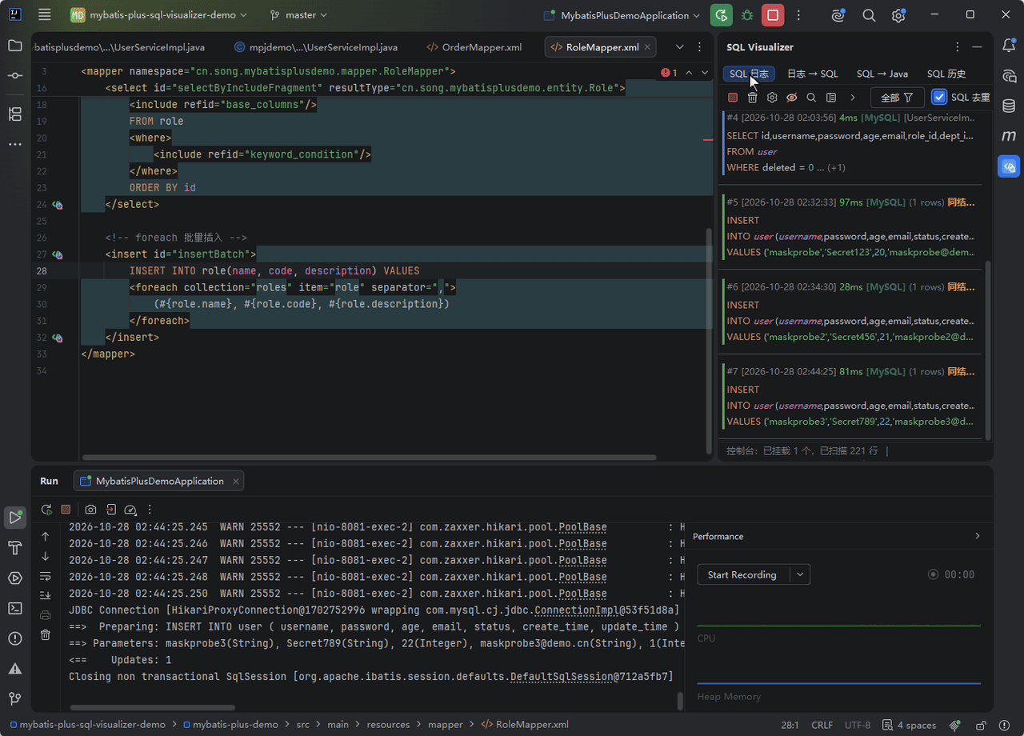The height and width of the screenshot is (736, 1024).
Task: Open the master branch dropdown
Action: click(x=299, y=15)
